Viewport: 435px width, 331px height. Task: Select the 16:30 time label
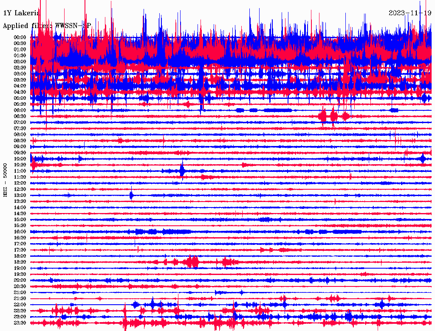20,238
